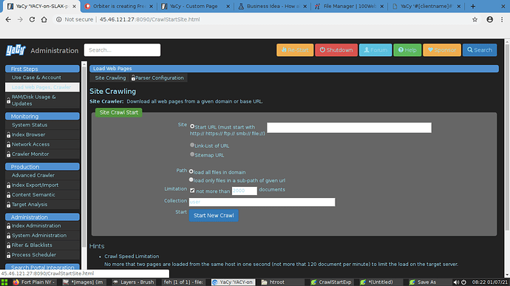Screen dimensions: 510x286
Task: Open the Site Crawling sub-tab
Action: tap(110, 78)
